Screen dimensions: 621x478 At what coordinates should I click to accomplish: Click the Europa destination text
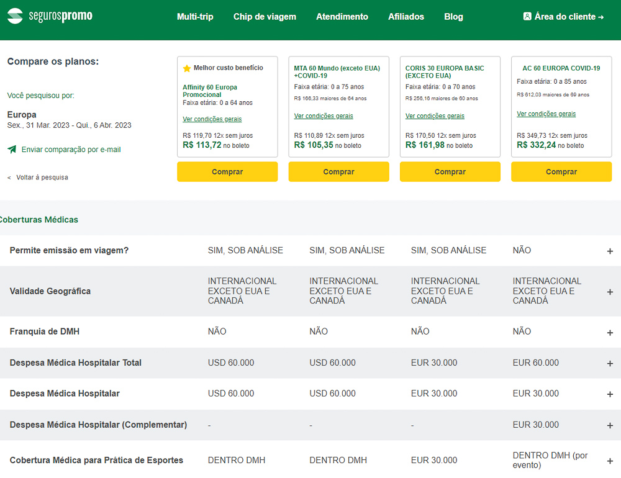pos(22,114)
